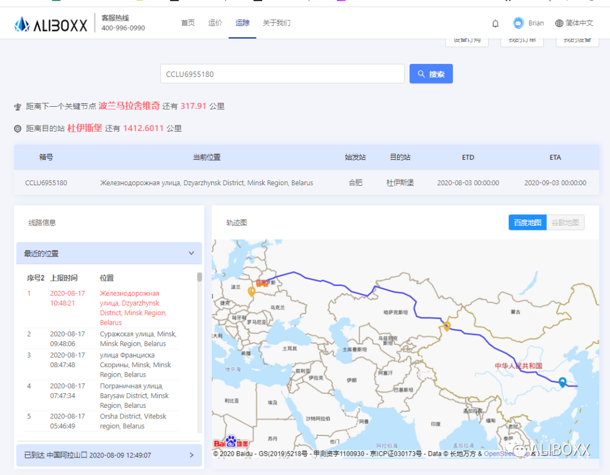
Task: Click the orange pin at Alashankou border
Action: (x=446, y=326)
